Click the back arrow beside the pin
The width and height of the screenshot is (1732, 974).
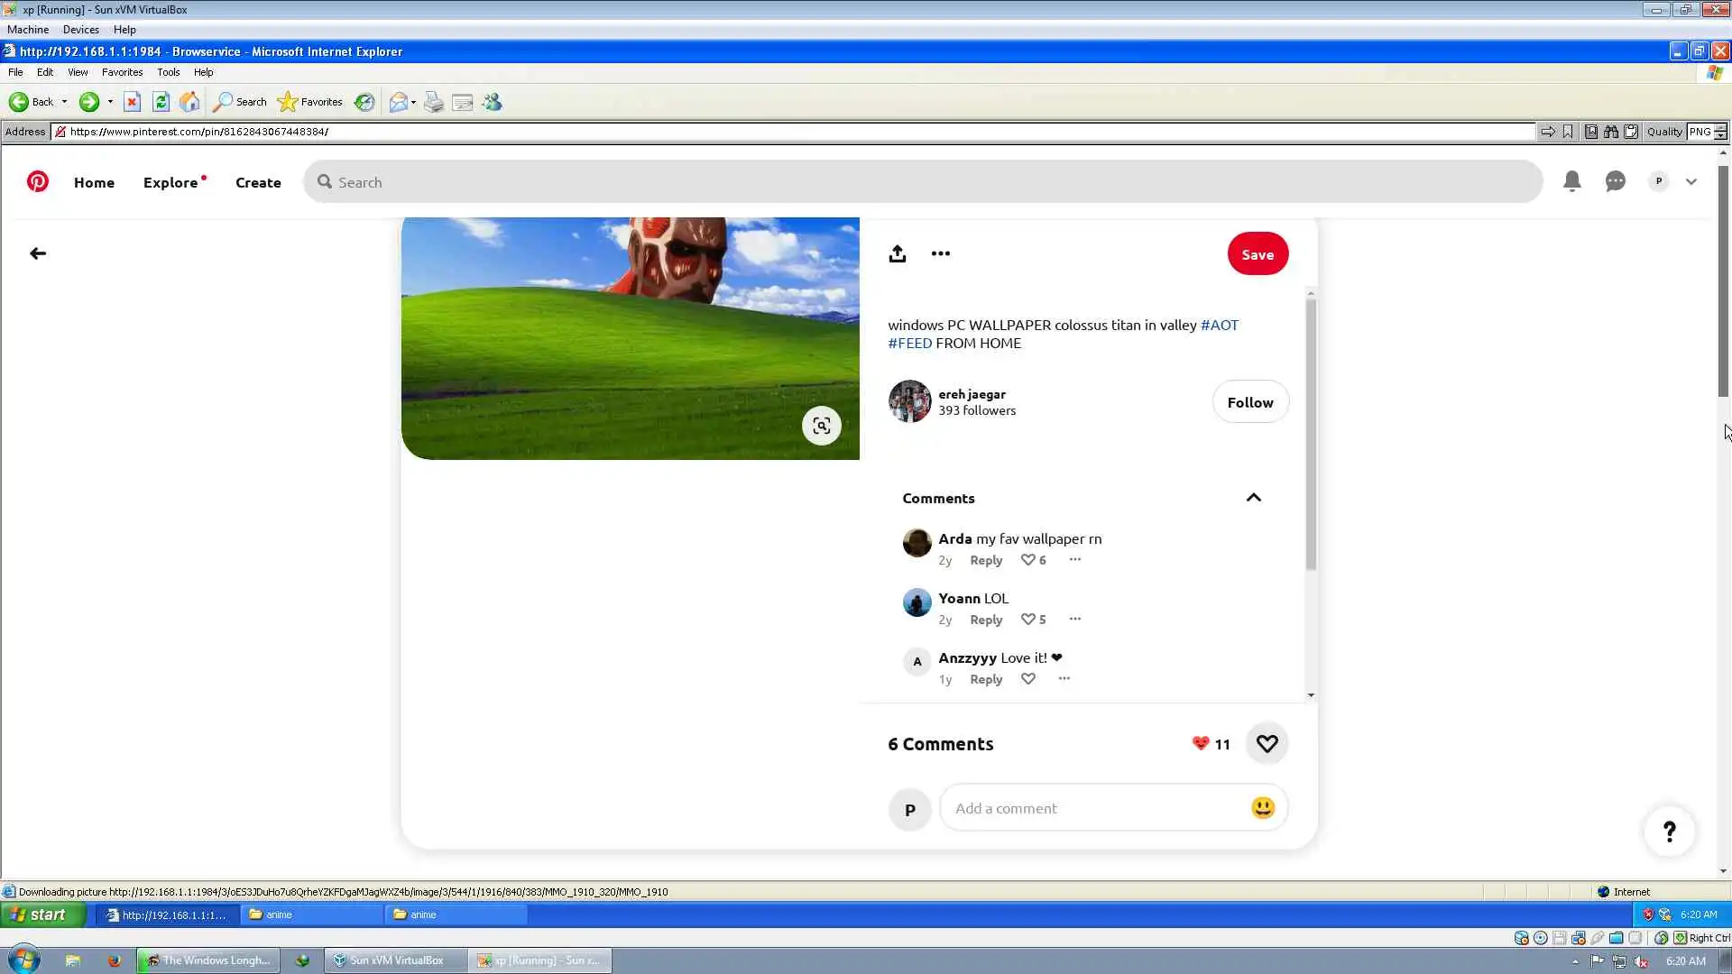click(38, 253)
